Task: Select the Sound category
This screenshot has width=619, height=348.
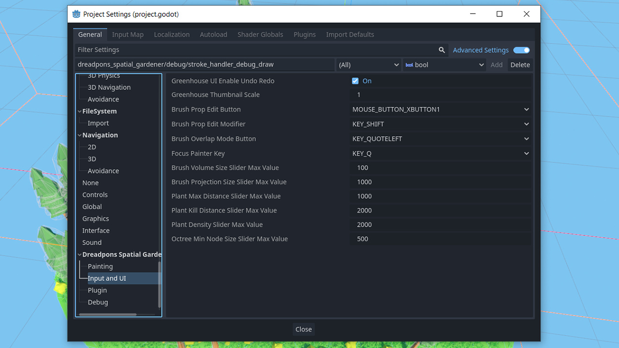Action: tap(92, 243)
